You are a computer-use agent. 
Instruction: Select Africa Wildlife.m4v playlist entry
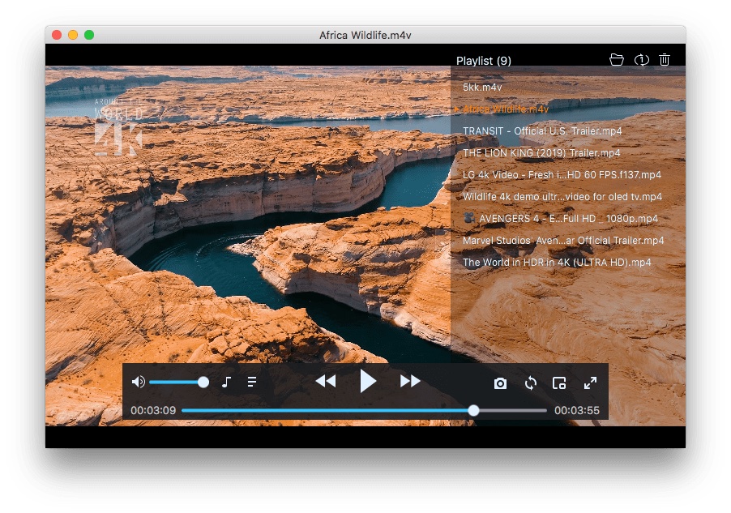coord(506,109)
